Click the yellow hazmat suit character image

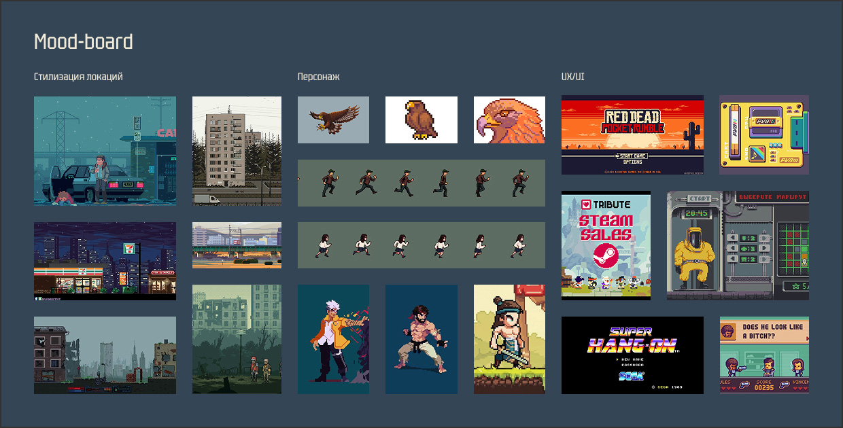pyautogui.click(x=738, y=245)
